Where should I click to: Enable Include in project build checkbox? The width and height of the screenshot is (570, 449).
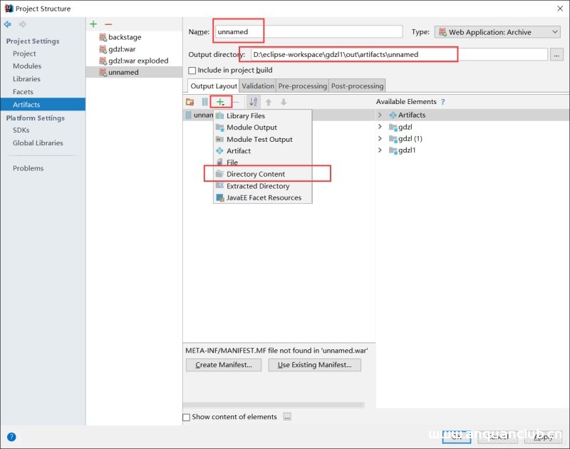click(192, 71)
